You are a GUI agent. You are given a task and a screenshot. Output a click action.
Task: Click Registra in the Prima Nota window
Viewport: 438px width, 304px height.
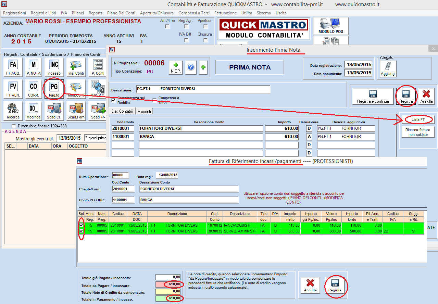(406, 97)
